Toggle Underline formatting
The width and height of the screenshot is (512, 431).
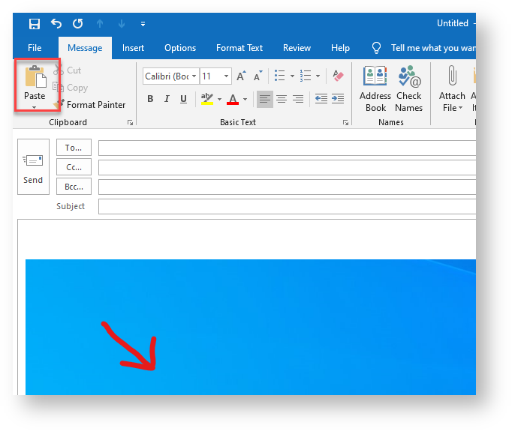coord(181,99)
